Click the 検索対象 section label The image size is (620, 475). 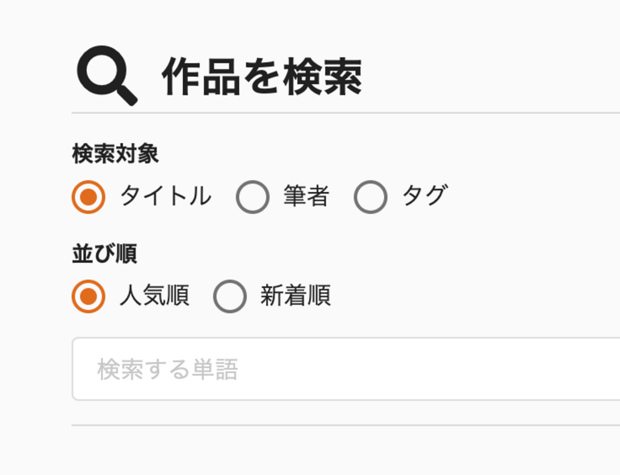(x=115, y=154)
